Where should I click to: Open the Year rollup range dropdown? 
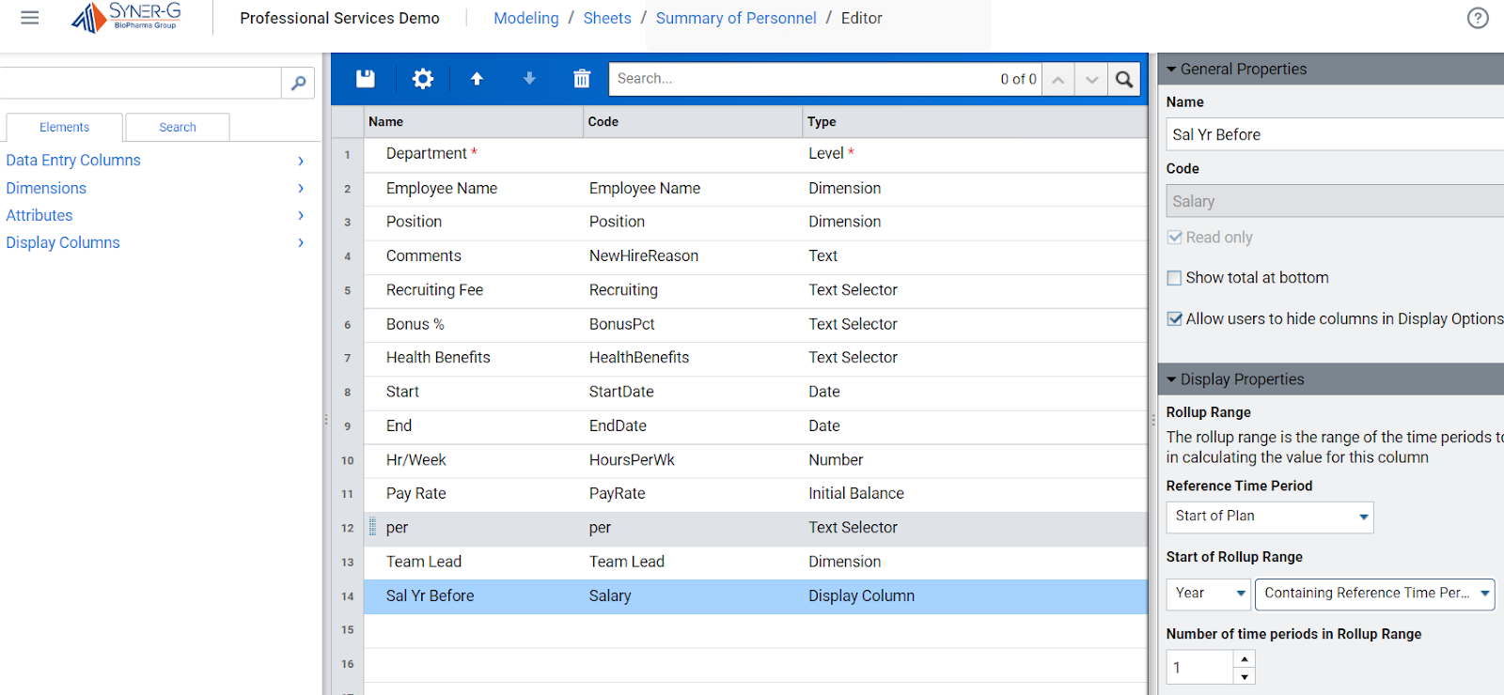coord(1209,594)
